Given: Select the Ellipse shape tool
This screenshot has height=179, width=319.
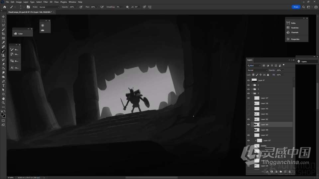Looking at the screenshot, I should [x=3, y=94].
